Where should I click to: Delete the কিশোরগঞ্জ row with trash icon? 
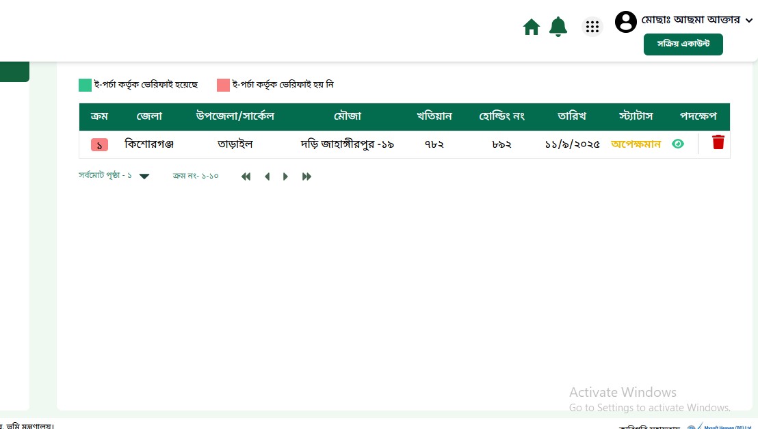pos(718,142)
